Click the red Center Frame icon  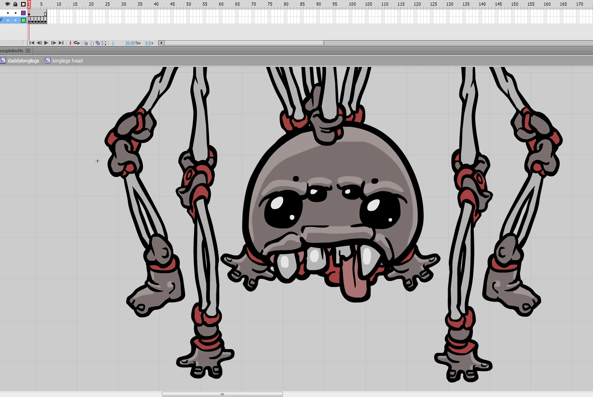point(70,43)
